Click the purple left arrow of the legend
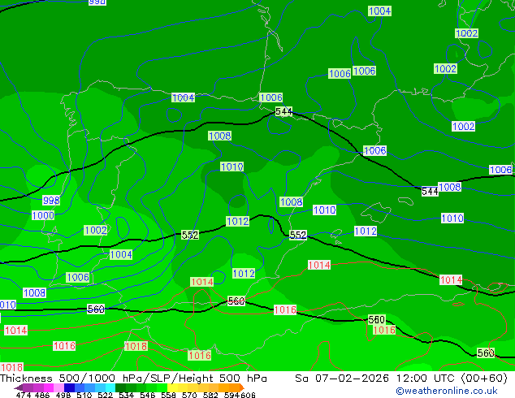 tap(19, 387)
